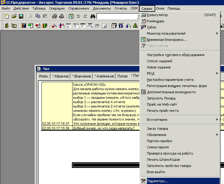Open the Отчеты menu
This screenshot has height=184, width=224.
121,8
